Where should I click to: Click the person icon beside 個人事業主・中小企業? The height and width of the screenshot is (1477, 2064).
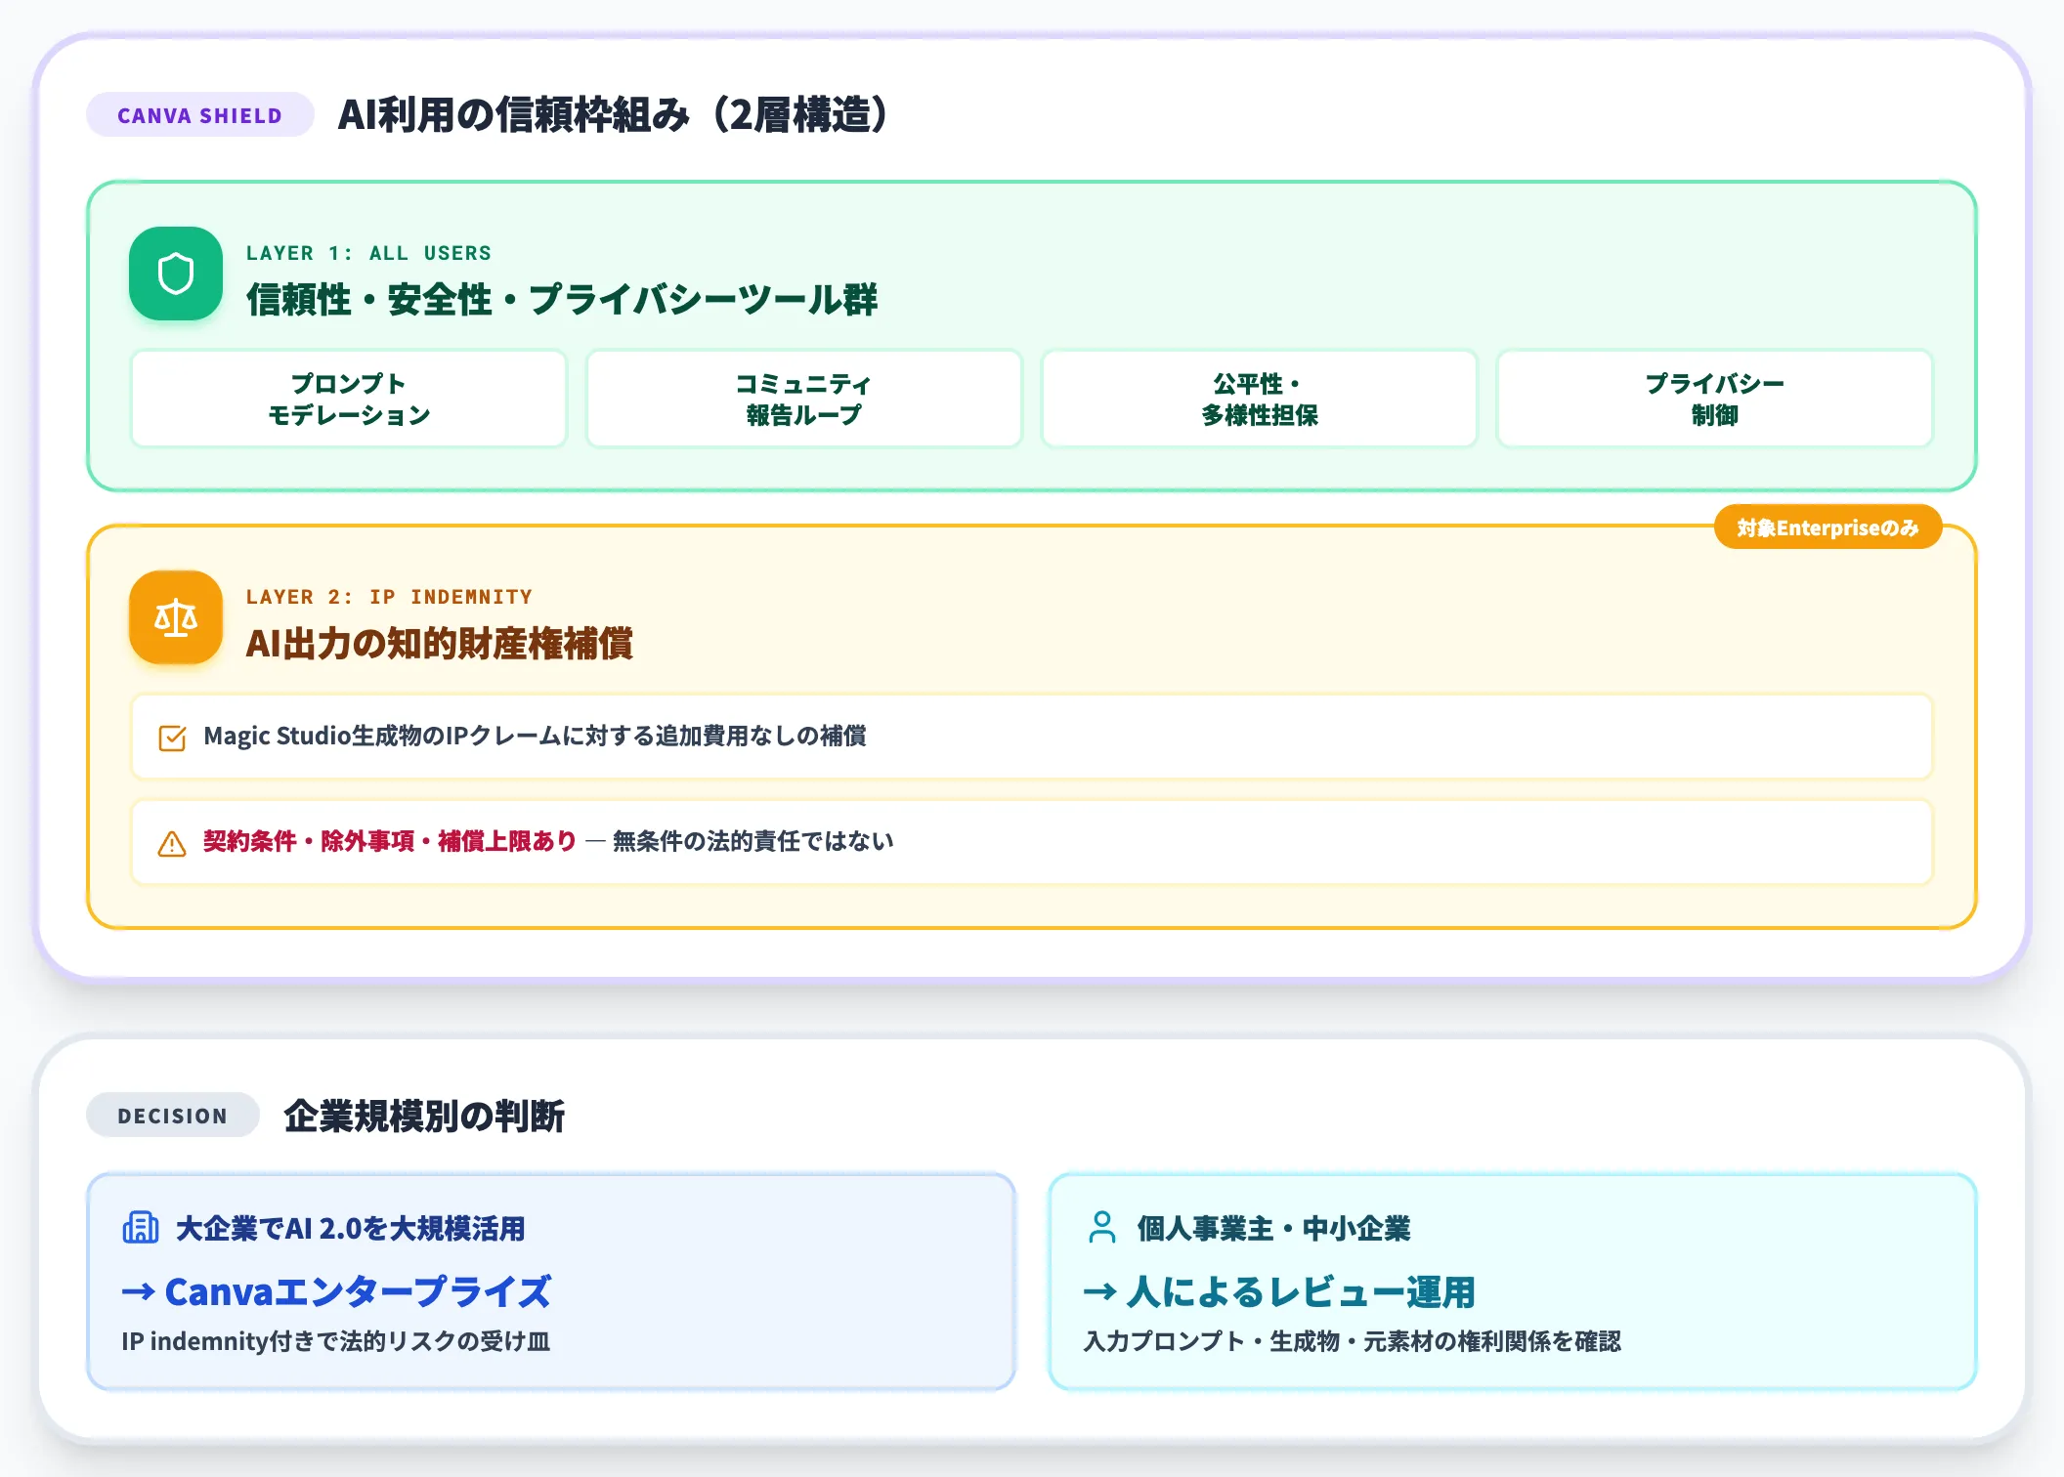(x=1101, y=1227)
